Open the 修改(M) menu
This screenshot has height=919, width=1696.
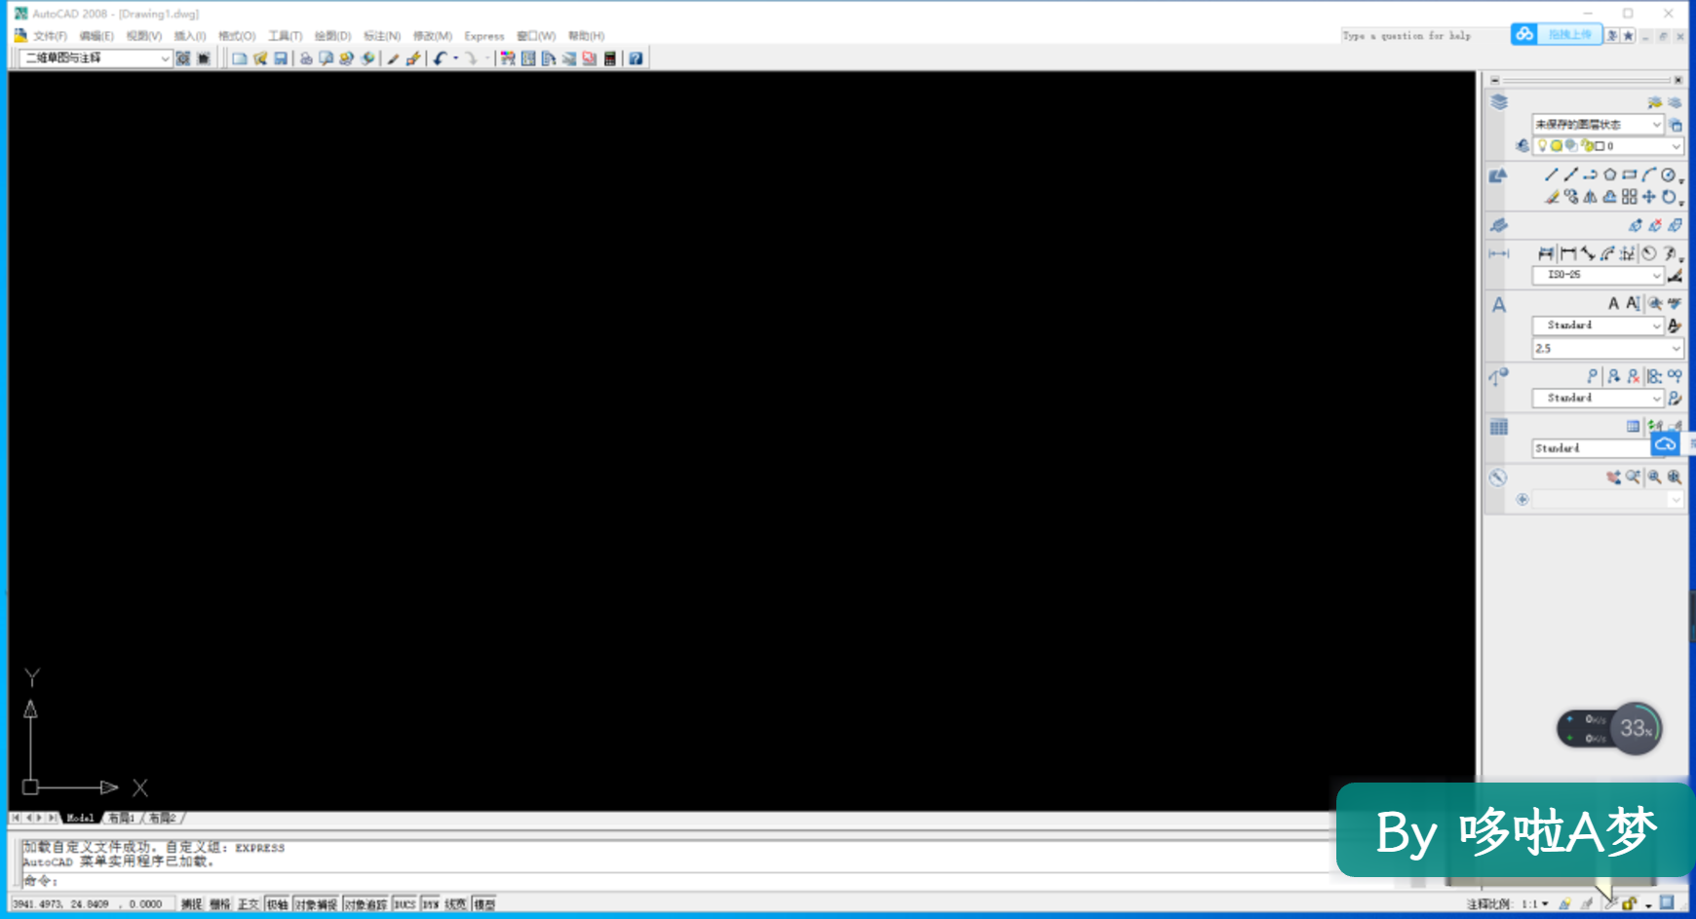[x=432, y=36]
